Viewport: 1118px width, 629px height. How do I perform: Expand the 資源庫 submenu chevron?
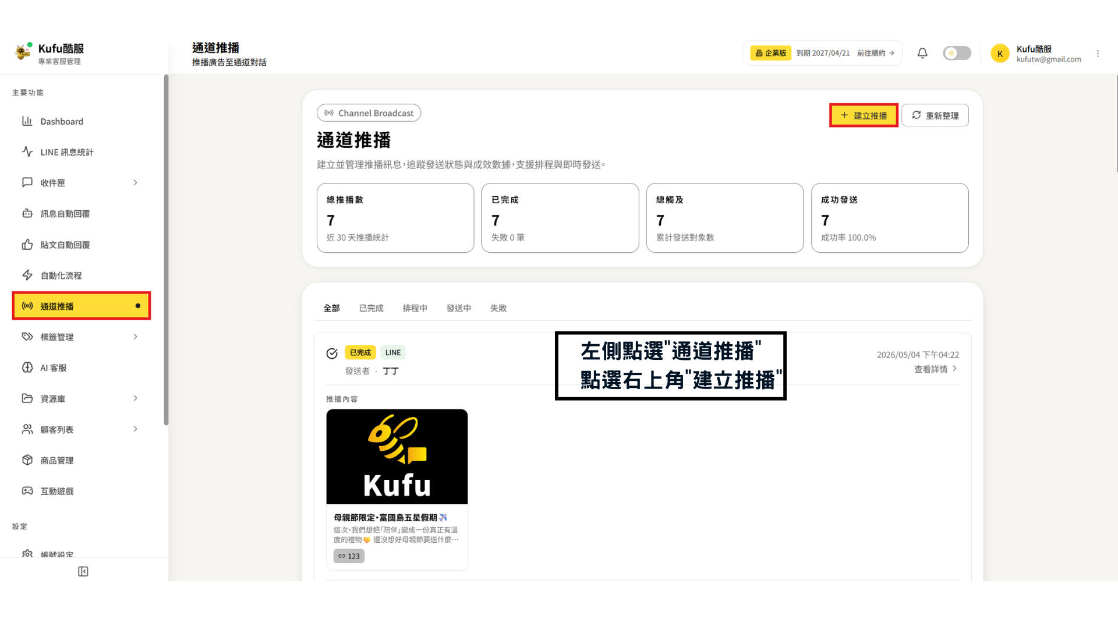click(x=136, y=398)
